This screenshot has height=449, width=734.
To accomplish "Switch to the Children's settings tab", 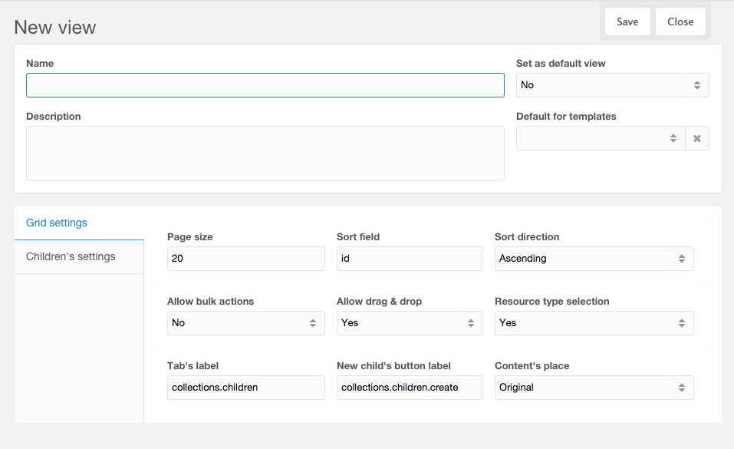I will (x=79, y=257).
